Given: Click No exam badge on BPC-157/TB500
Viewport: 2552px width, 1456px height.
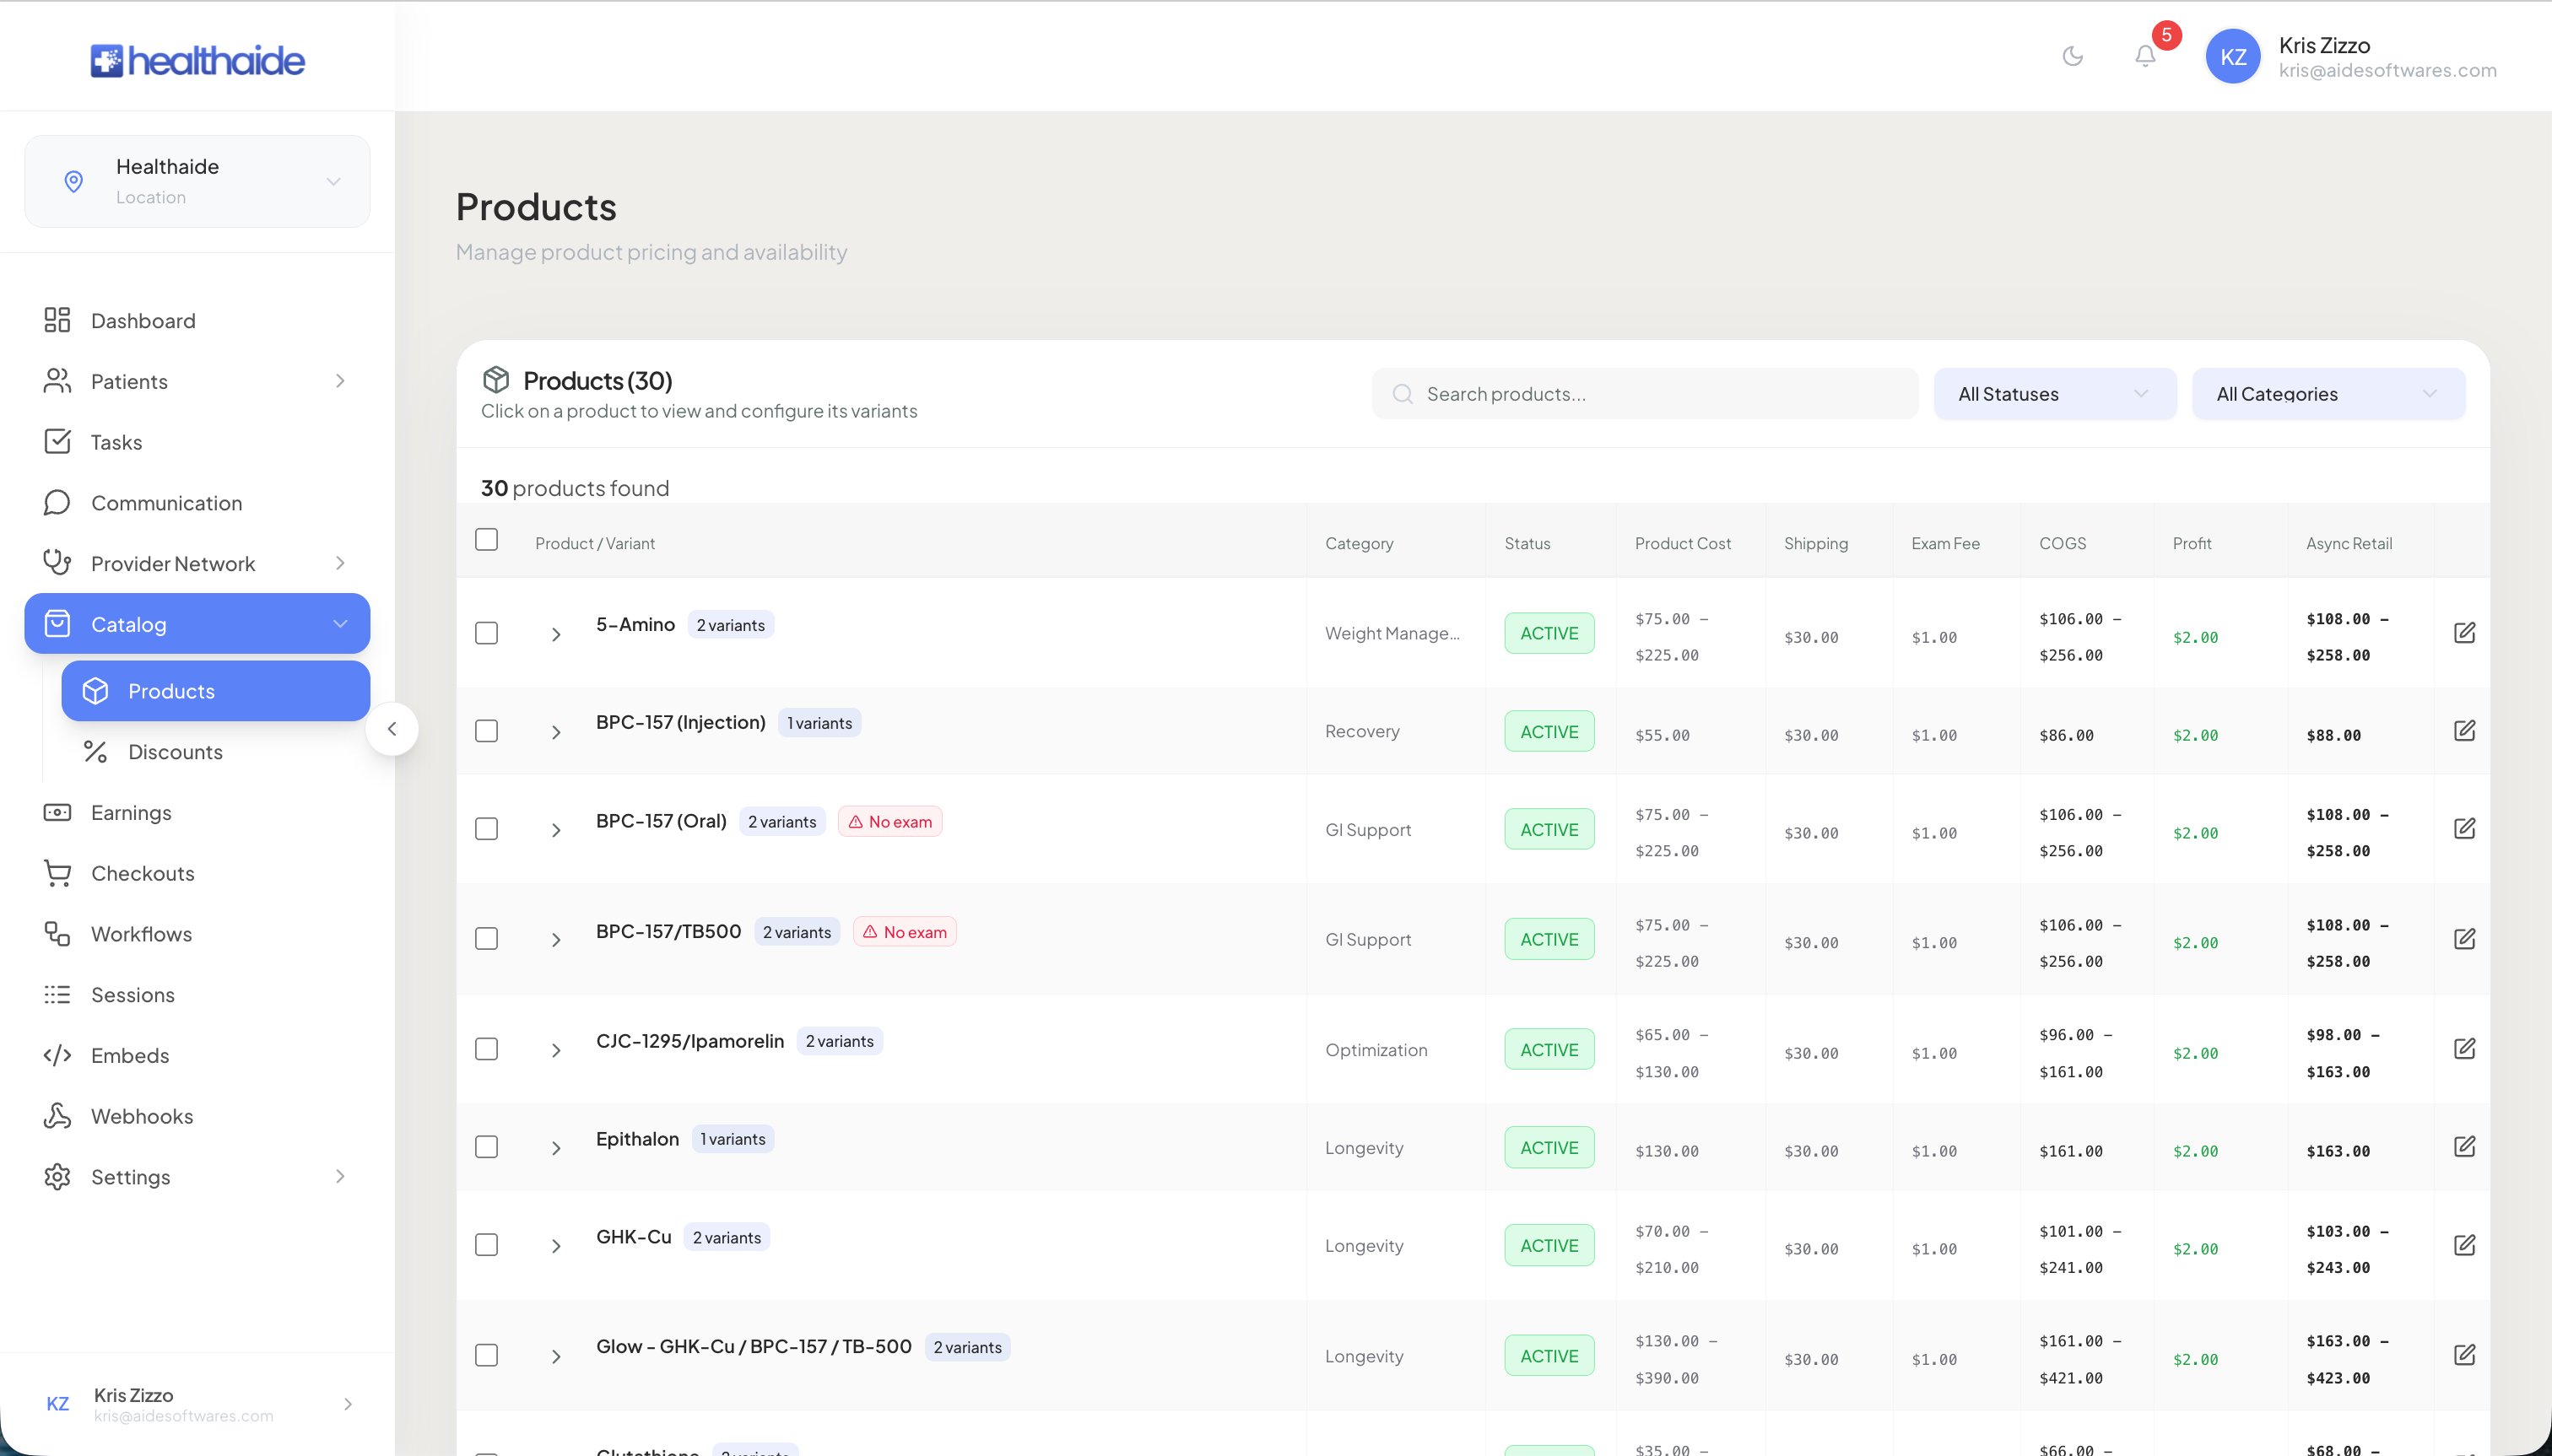Looking at the screenshot, I should [x=905, y=932].
